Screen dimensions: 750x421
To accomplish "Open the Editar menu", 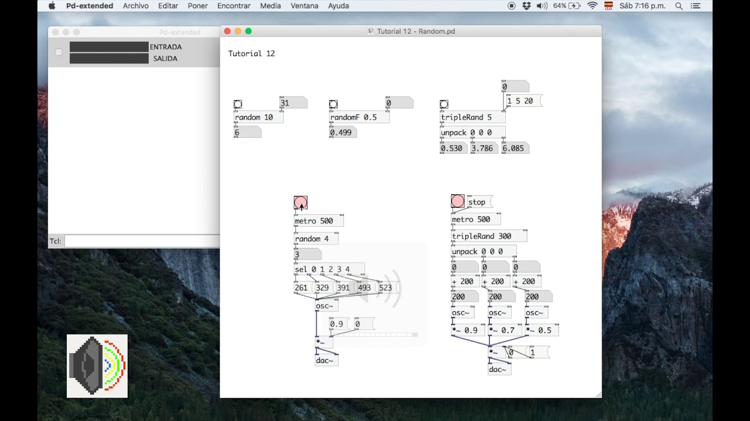I will (168, 6).
